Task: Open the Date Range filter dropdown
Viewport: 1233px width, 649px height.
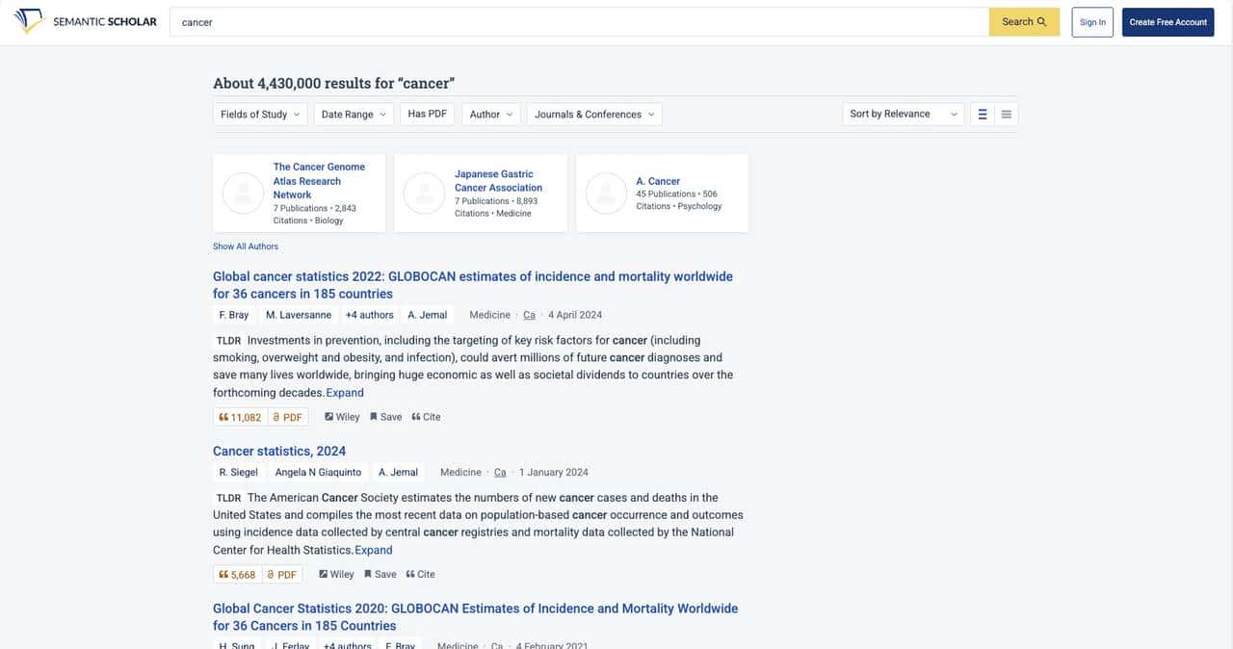Action: tap(354, 114)
